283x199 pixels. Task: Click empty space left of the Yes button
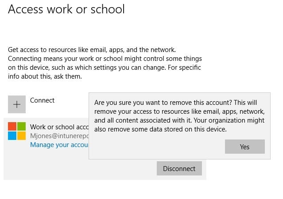[155, 147]
